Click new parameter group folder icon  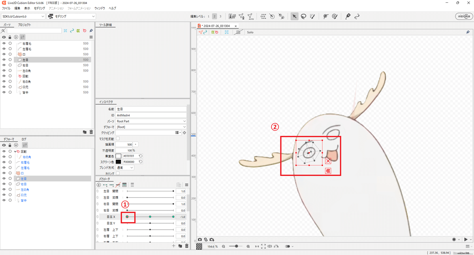pyautogui.click(x=180, y=246)
